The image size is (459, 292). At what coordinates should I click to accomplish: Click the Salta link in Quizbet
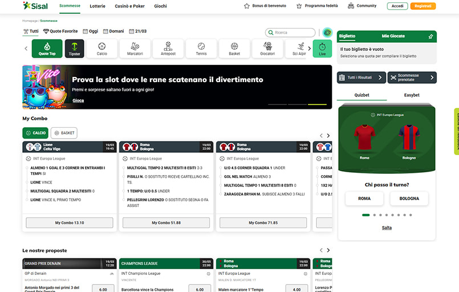click(x=387, y=228)
